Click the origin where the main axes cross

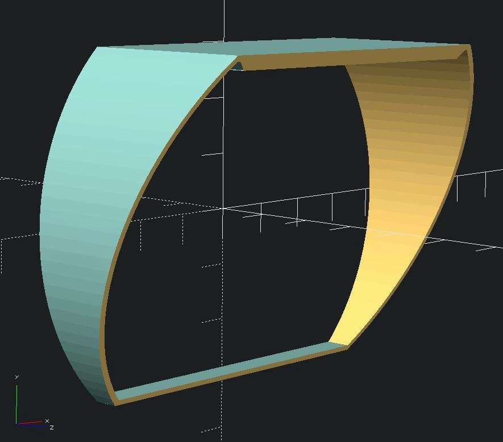pos(223,208)
